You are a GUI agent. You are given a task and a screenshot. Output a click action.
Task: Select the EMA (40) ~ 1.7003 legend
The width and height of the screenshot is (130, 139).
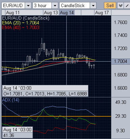[x=21, y=27]
